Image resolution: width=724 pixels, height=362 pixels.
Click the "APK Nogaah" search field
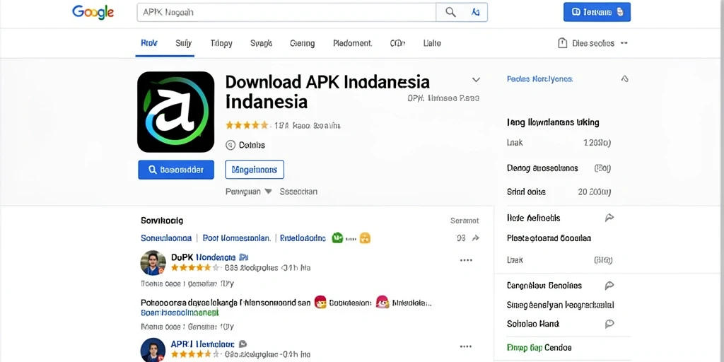coord(286,13)
